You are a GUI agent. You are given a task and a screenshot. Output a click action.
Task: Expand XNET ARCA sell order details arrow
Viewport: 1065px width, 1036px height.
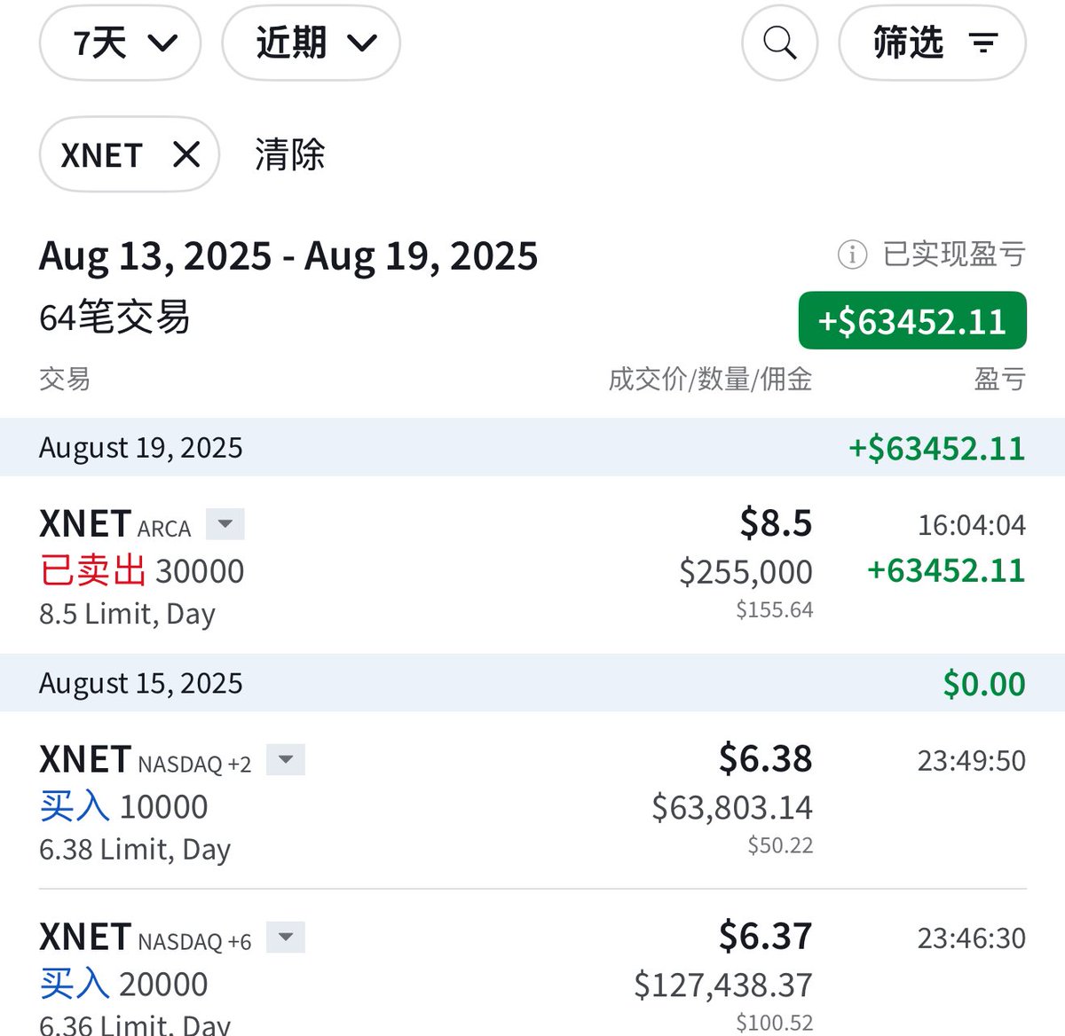pos(225,524)
